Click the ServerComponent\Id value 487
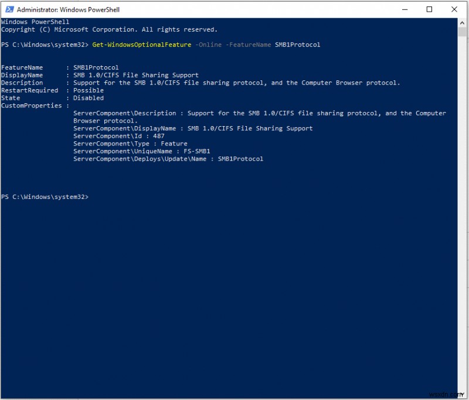469x400 pixels. click(x=158, y=136)
